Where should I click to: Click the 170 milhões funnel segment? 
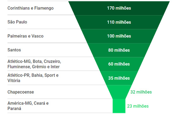pyautogui.click(x=119, y=8)
